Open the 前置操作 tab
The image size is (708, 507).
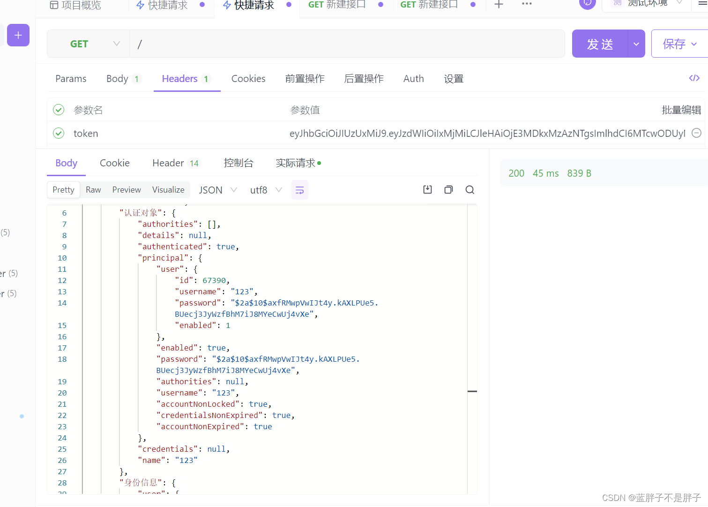tap(305, 78)
